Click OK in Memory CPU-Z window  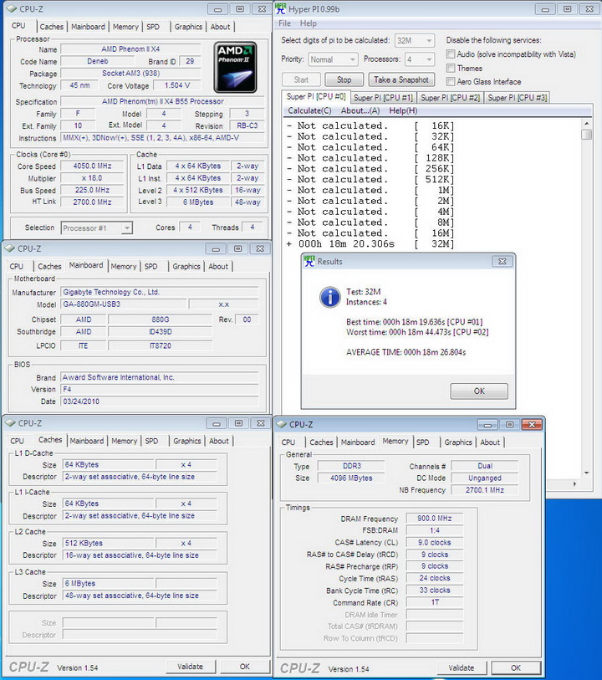[516, 667]
